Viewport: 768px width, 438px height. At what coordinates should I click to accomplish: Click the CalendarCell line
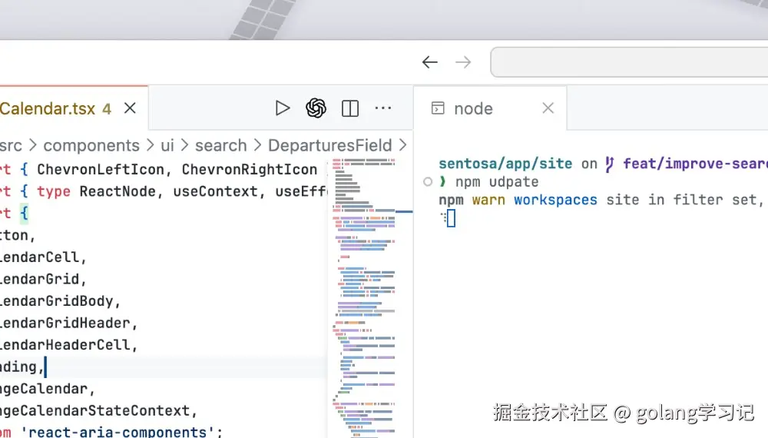point(43,257)
